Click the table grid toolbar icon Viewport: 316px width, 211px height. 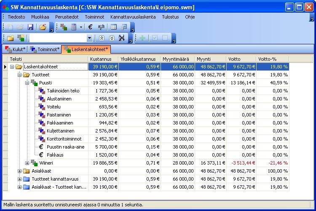coord(114,27)
